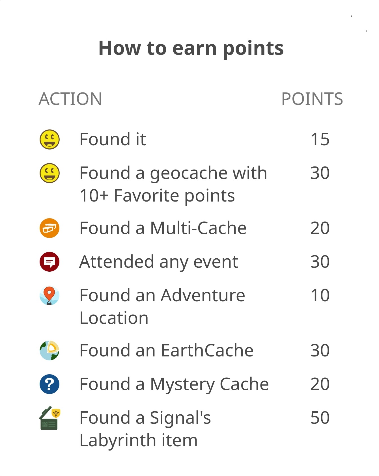Screen dimensions: 379x476
Task: Click the 50 points value for Labyrinth item
Action: (x=320, y=418)
